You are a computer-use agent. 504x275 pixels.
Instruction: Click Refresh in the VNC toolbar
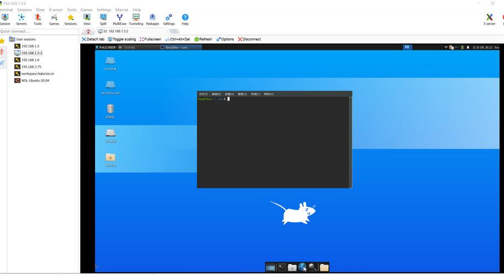pos(203,40)
